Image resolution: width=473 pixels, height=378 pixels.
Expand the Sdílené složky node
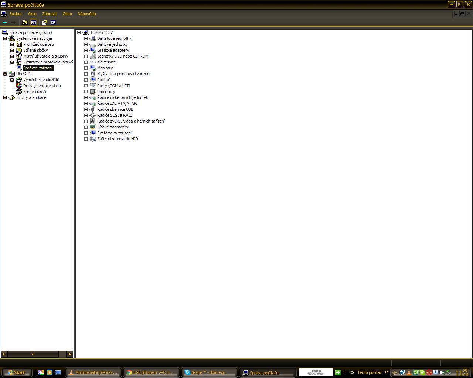click(12, 50)
